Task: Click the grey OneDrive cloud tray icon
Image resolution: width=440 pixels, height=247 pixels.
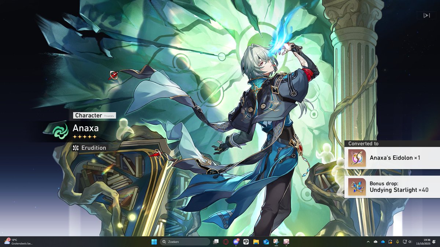Action: click(375, 242)
